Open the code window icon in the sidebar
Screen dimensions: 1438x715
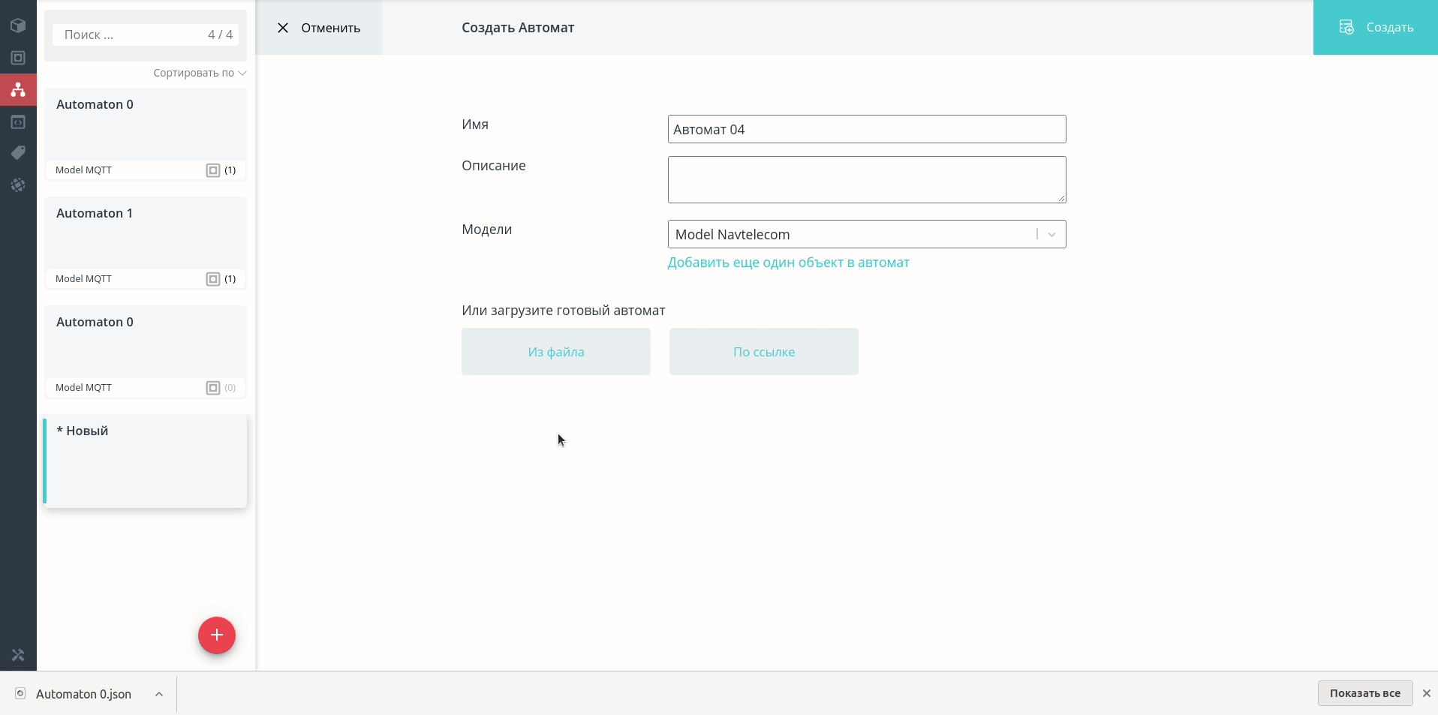pyautogui.click(x=18, y=122)
